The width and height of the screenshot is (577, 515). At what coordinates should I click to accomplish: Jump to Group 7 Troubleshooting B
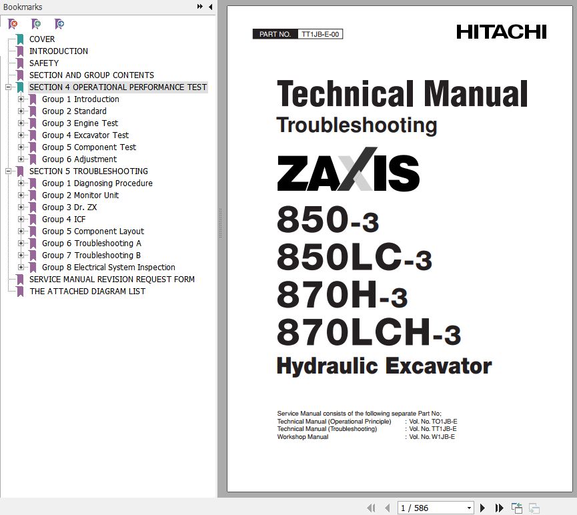coord(91,255)
